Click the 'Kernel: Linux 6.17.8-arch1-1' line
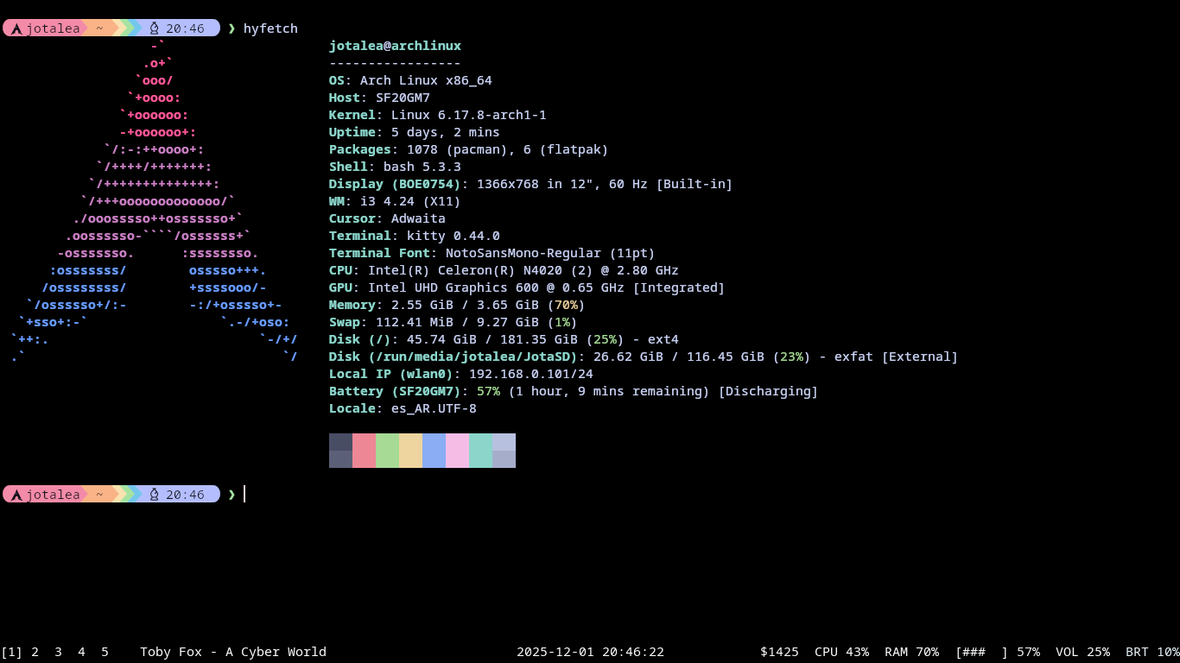This screenshot has width=1180, height=663. [x=437, y=115]
